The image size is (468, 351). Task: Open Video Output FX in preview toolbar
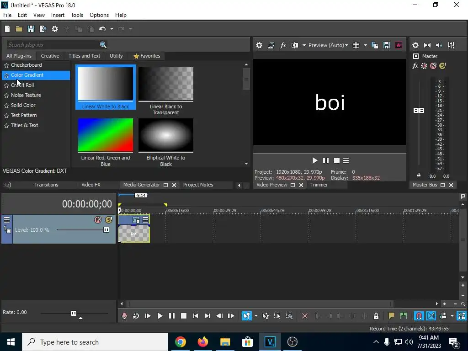pyautogui.click(x=282, y=45)
